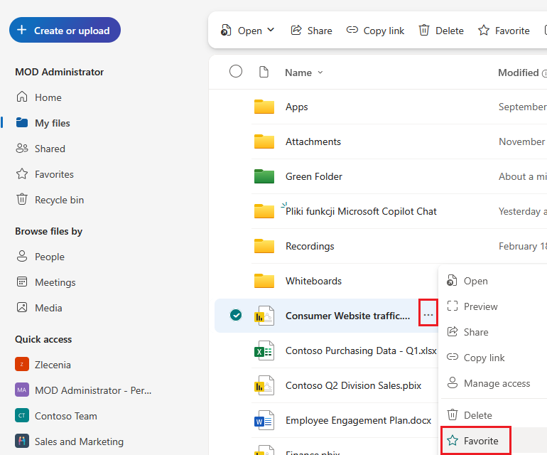Open the Recycle bin

50,200
